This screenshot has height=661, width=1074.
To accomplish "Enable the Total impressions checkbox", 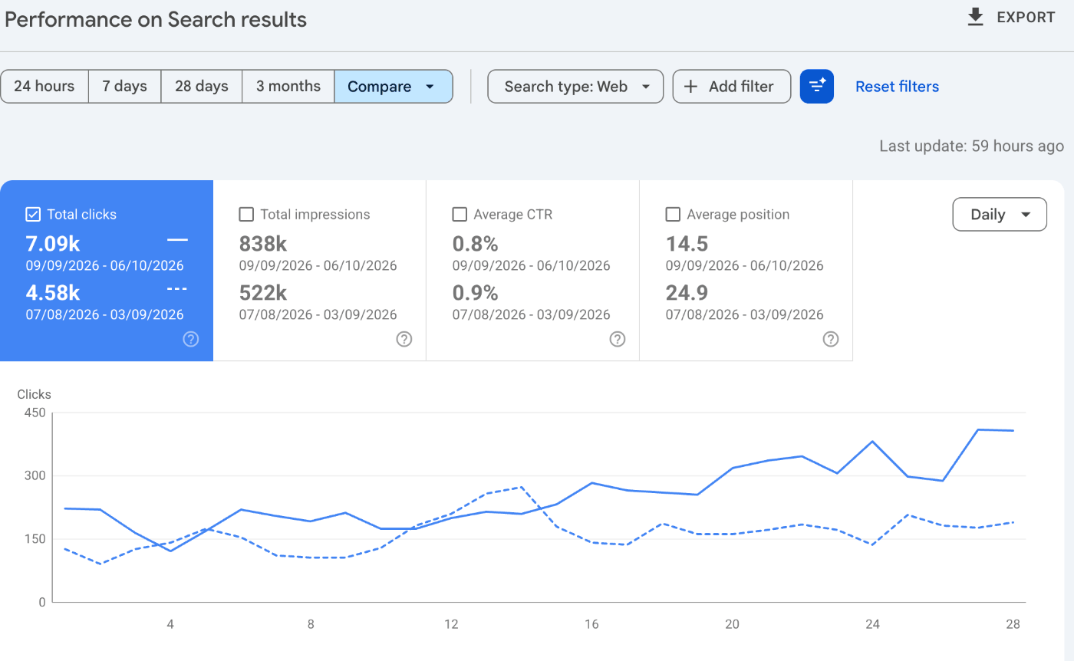I will [246, 214].
